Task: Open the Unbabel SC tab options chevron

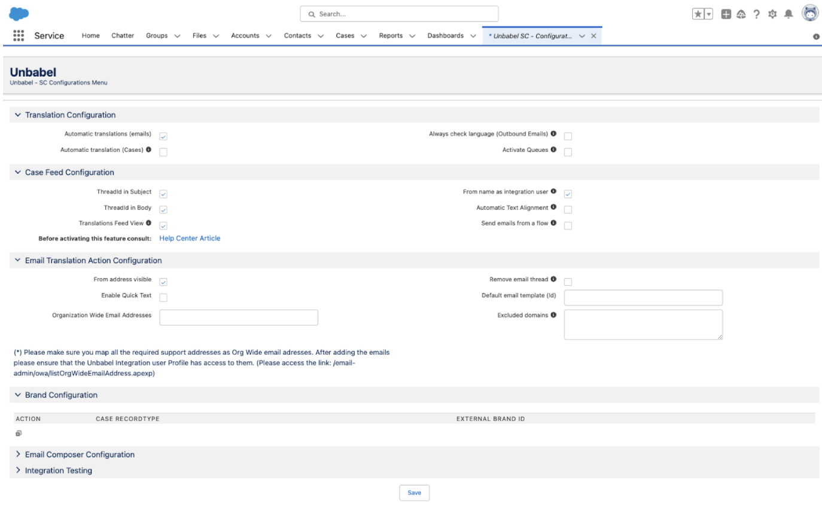Action: click(x=582, y=36)
